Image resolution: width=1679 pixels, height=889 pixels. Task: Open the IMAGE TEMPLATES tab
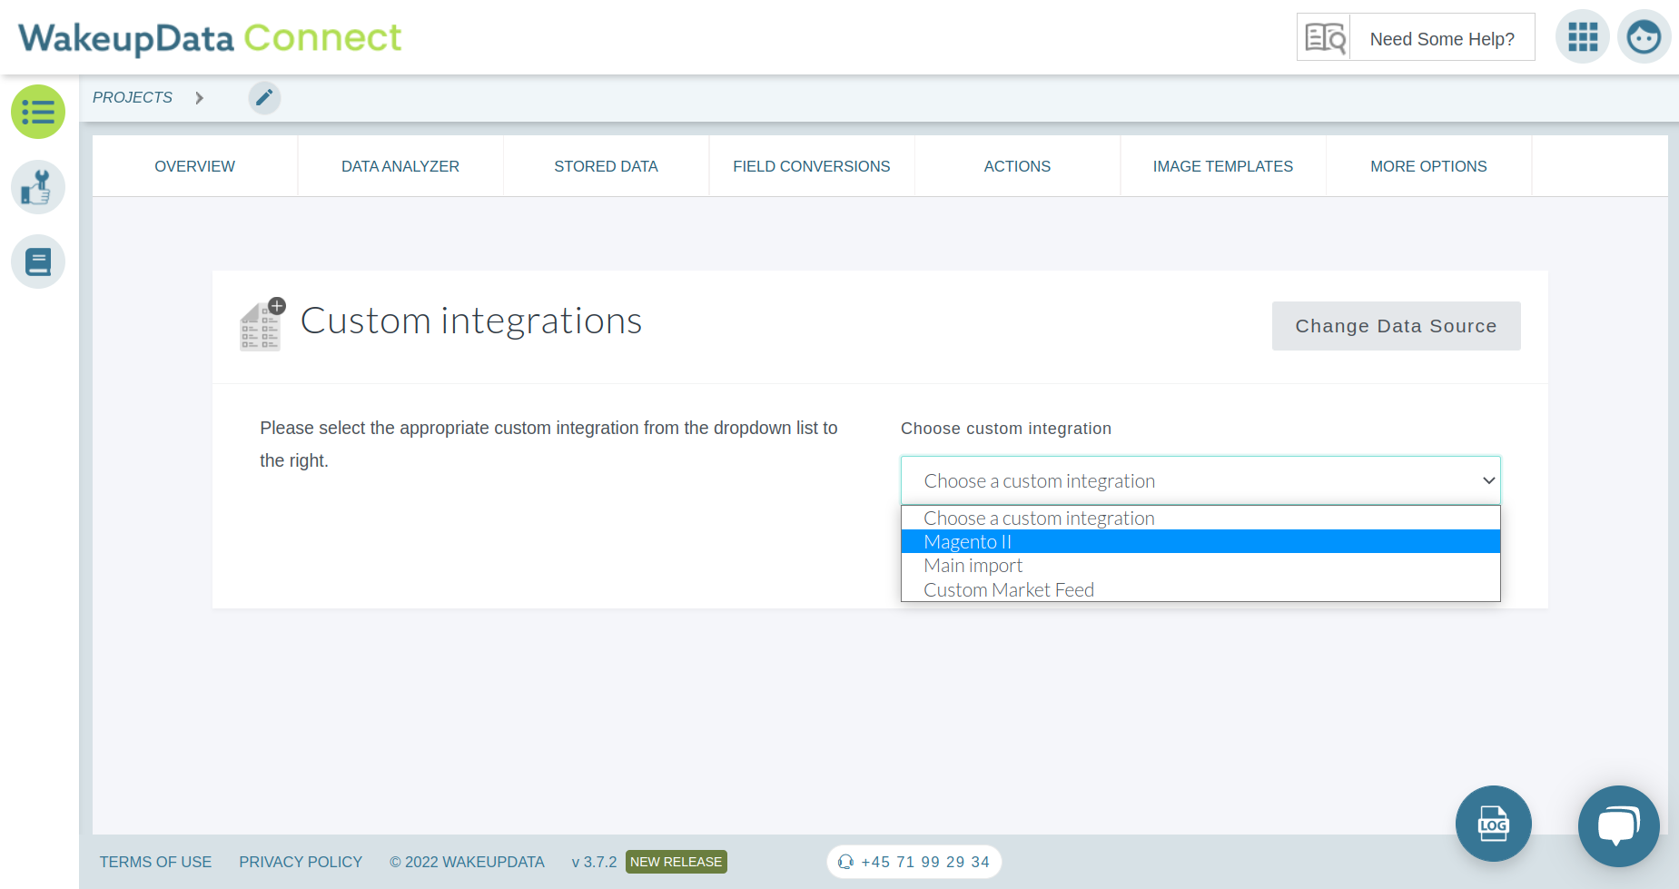1223,166
